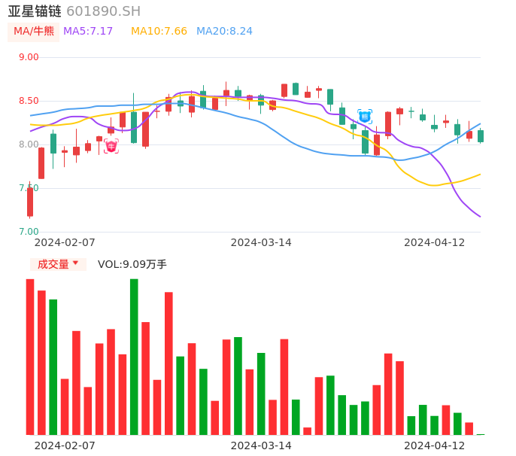Toggle the MA20:8.24 blue legend label
Image resolution: width=516 pixels, height=456 pixels.
click(x=224, y=32)
